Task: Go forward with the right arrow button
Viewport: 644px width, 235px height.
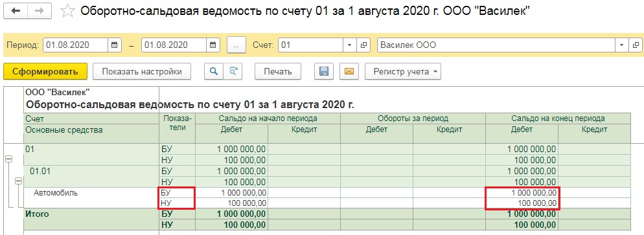Action: click(x=40, y=11)
